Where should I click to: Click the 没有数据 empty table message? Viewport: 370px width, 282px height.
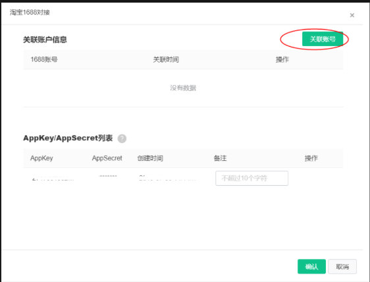pyautogui.click(x=183, y=88)
